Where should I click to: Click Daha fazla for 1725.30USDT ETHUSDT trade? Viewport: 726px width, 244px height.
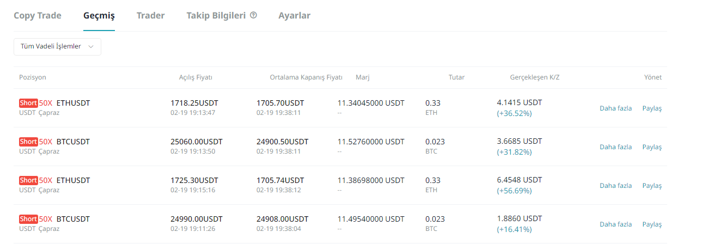[615, 186]
